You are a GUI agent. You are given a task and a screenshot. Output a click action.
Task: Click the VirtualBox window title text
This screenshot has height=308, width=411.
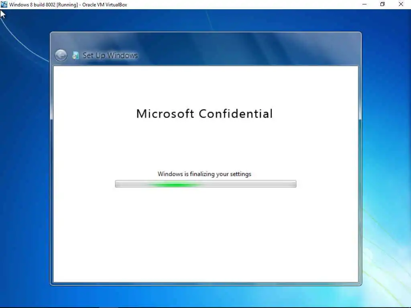(68, 4)
